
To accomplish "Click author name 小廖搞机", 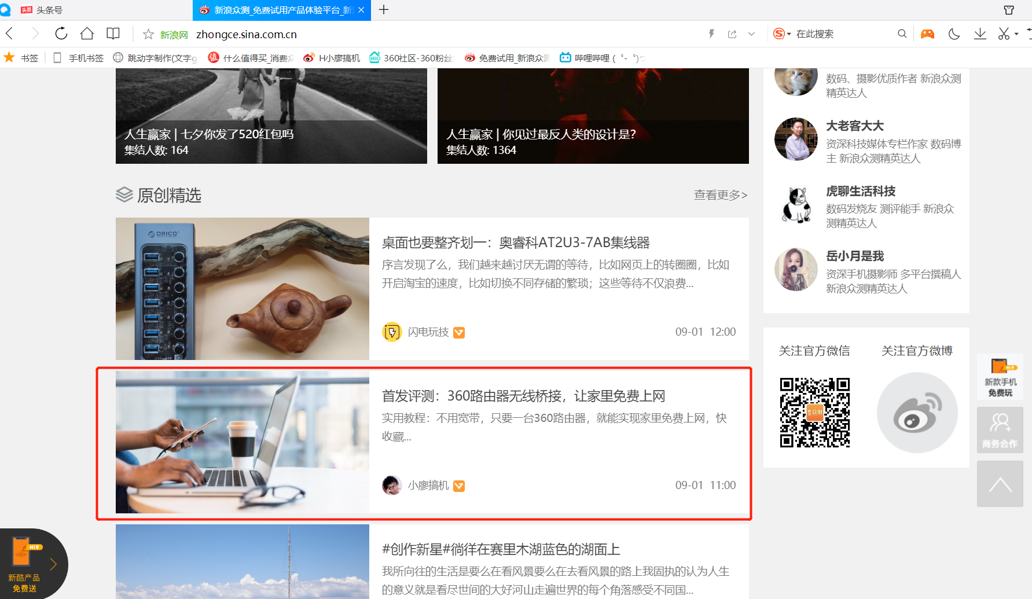I will [x=428, y=485].
